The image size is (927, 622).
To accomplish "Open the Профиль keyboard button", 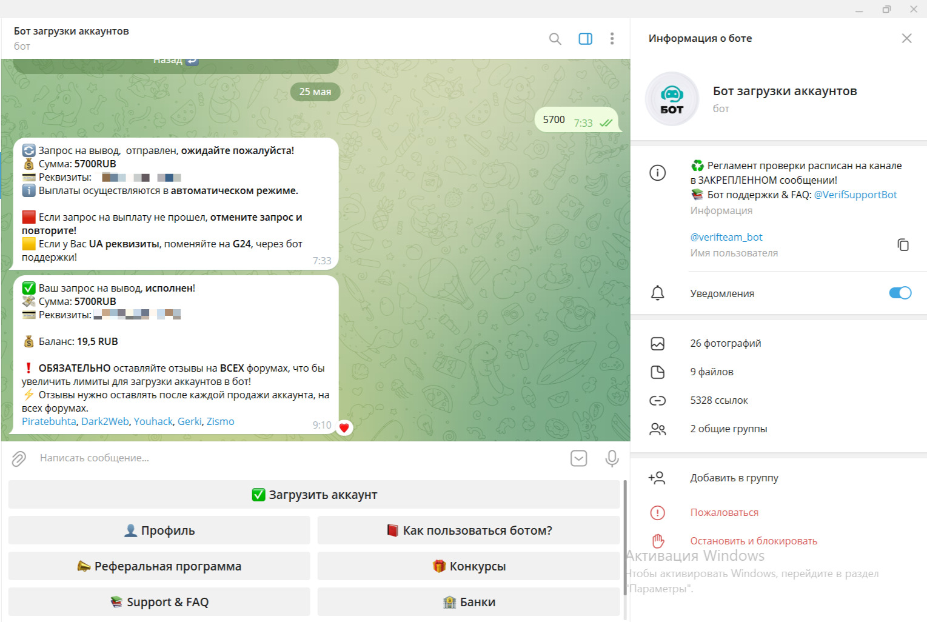I will click(x=159, y=530).
